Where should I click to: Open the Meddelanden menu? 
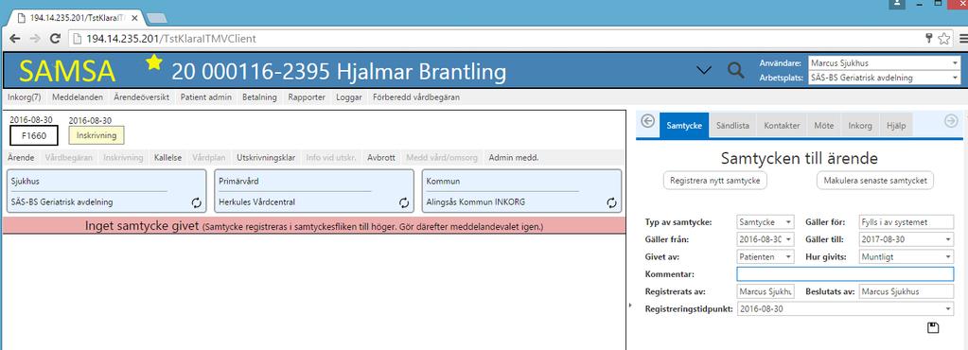pos(79,96)
